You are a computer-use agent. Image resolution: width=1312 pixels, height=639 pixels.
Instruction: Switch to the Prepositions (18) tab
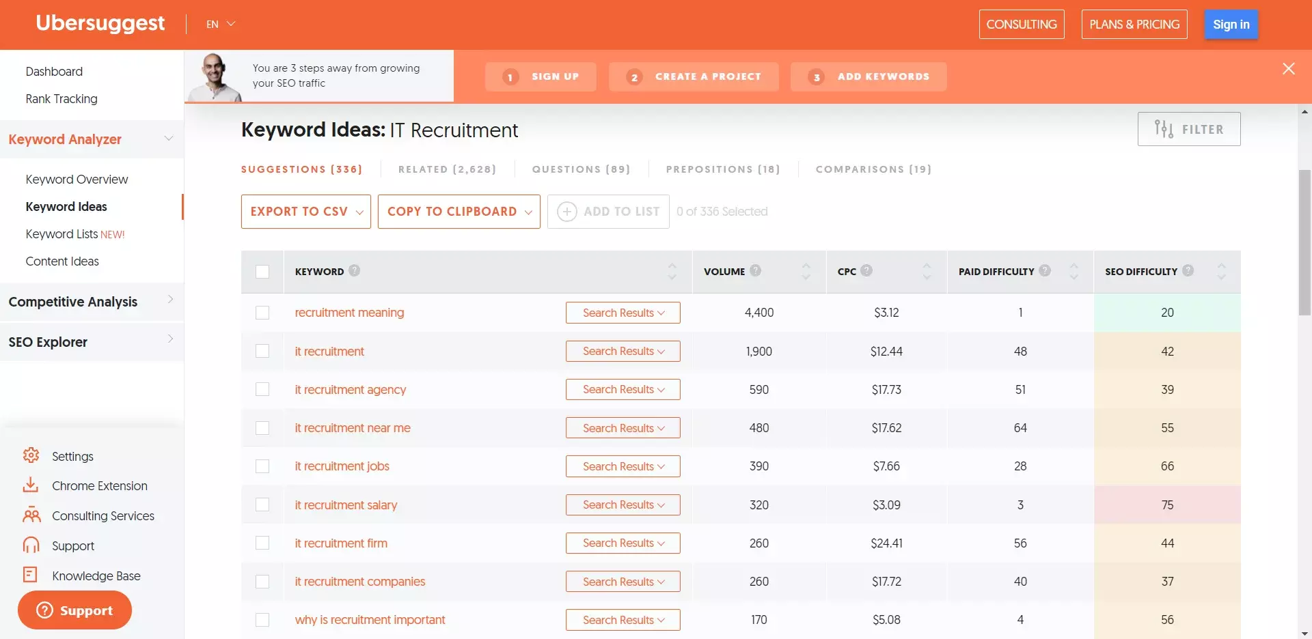click(x=723, y=169)
